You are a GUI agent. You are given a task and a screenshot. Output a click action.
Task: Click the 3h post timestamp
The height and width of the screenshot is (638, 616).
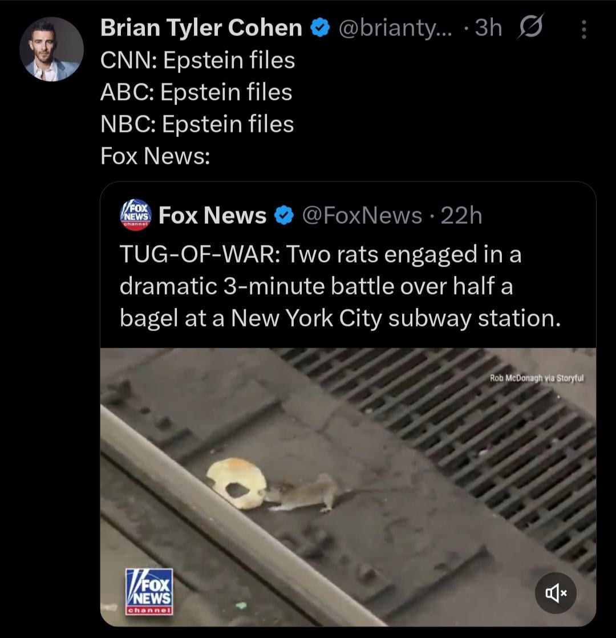tap(488, 27)
